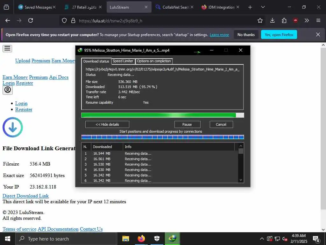Click the green download progress bar
Viewport: 326px width, 245px height.
pos(163,115)
